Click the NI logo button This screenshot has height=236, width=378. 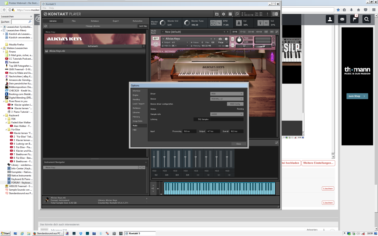[275, 14]
